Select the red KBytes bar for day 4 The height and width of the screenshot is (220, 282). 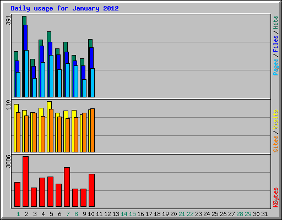point(42,192)
